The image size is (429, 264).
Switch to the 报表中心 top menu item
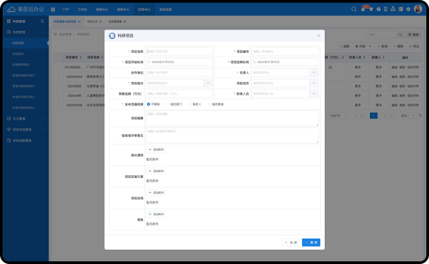pos(123,9)
